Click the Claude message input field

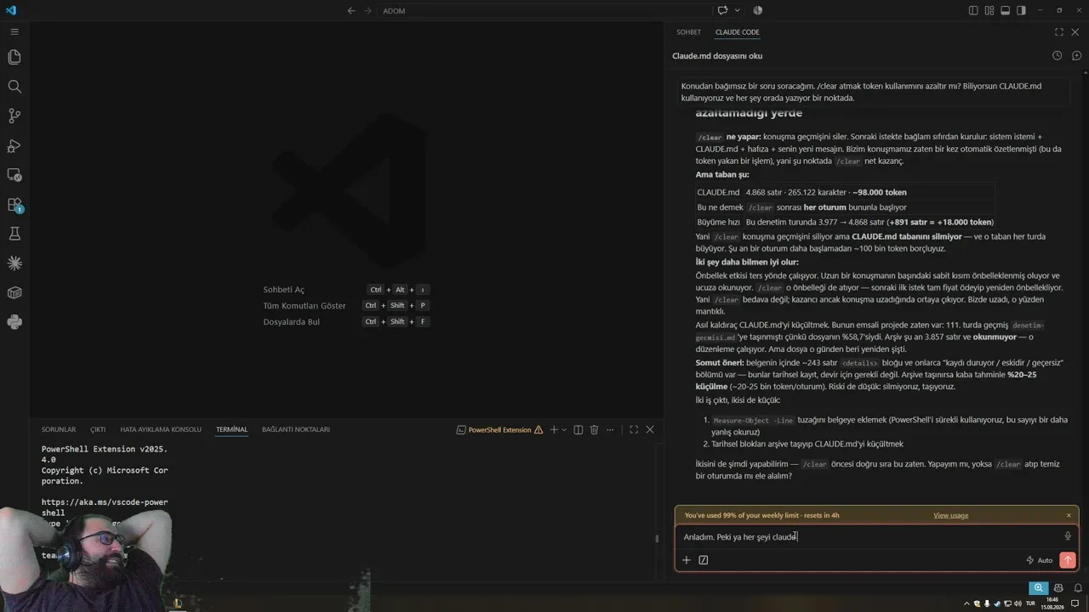tap(868, 536)
